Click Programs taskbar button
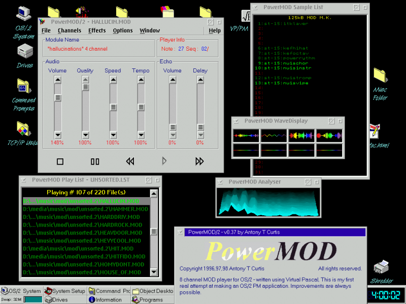The height and width of the screenshot is (304, 406). pyautogui.click(x=153, y=299)
